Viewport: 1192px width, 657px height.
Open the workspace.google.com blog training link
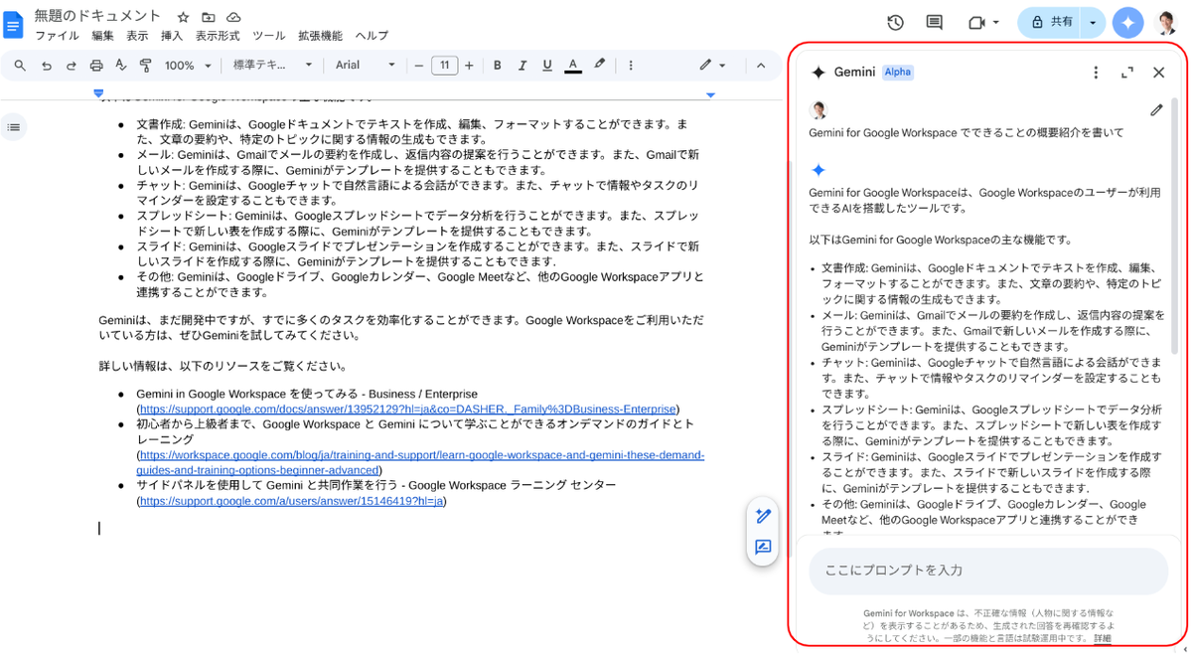pyautogui.click(x=421, y=462)
